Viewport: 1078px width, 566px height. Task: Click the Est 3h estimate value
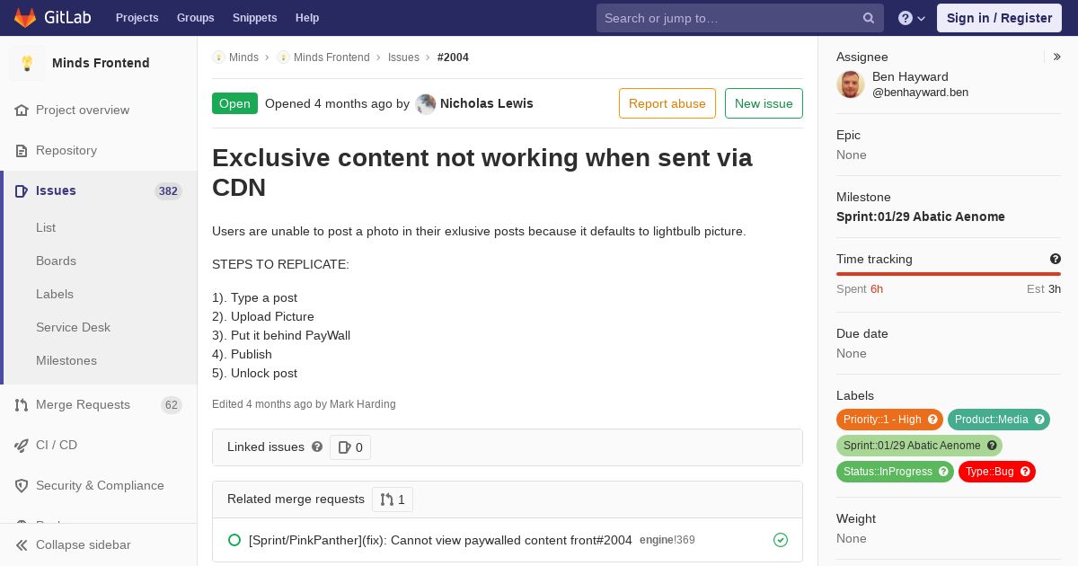click(1044, 289)
